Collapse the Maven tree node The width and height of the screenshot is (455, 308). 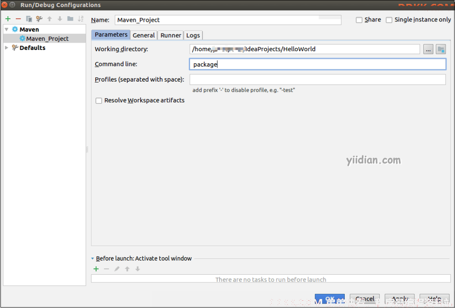7,29
